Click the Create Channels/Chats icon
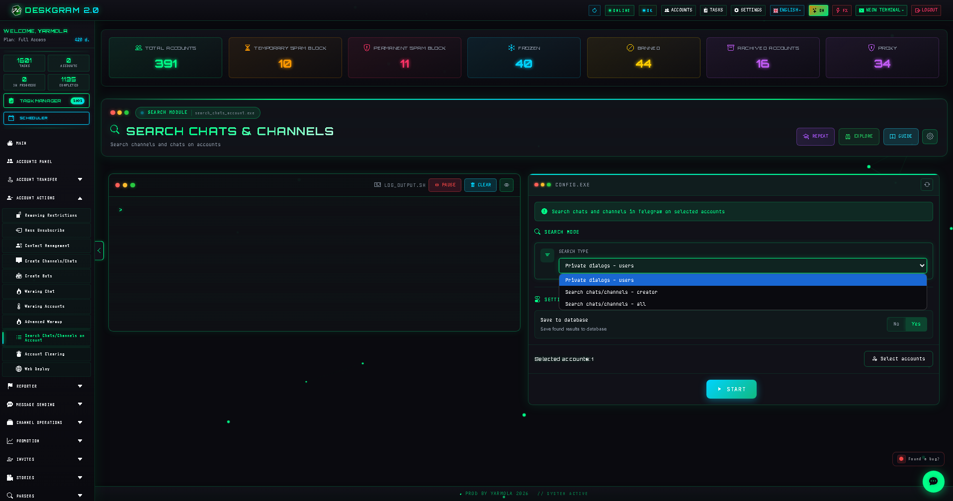Image resolution: width=953 pixels, height=501 pixels. (x=19, y=260)
